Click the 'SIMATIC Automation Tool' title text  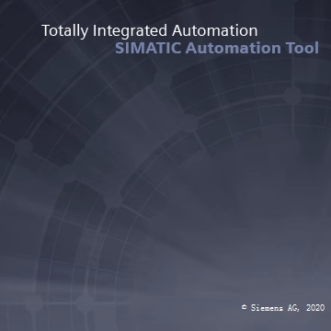click(217, 49)
